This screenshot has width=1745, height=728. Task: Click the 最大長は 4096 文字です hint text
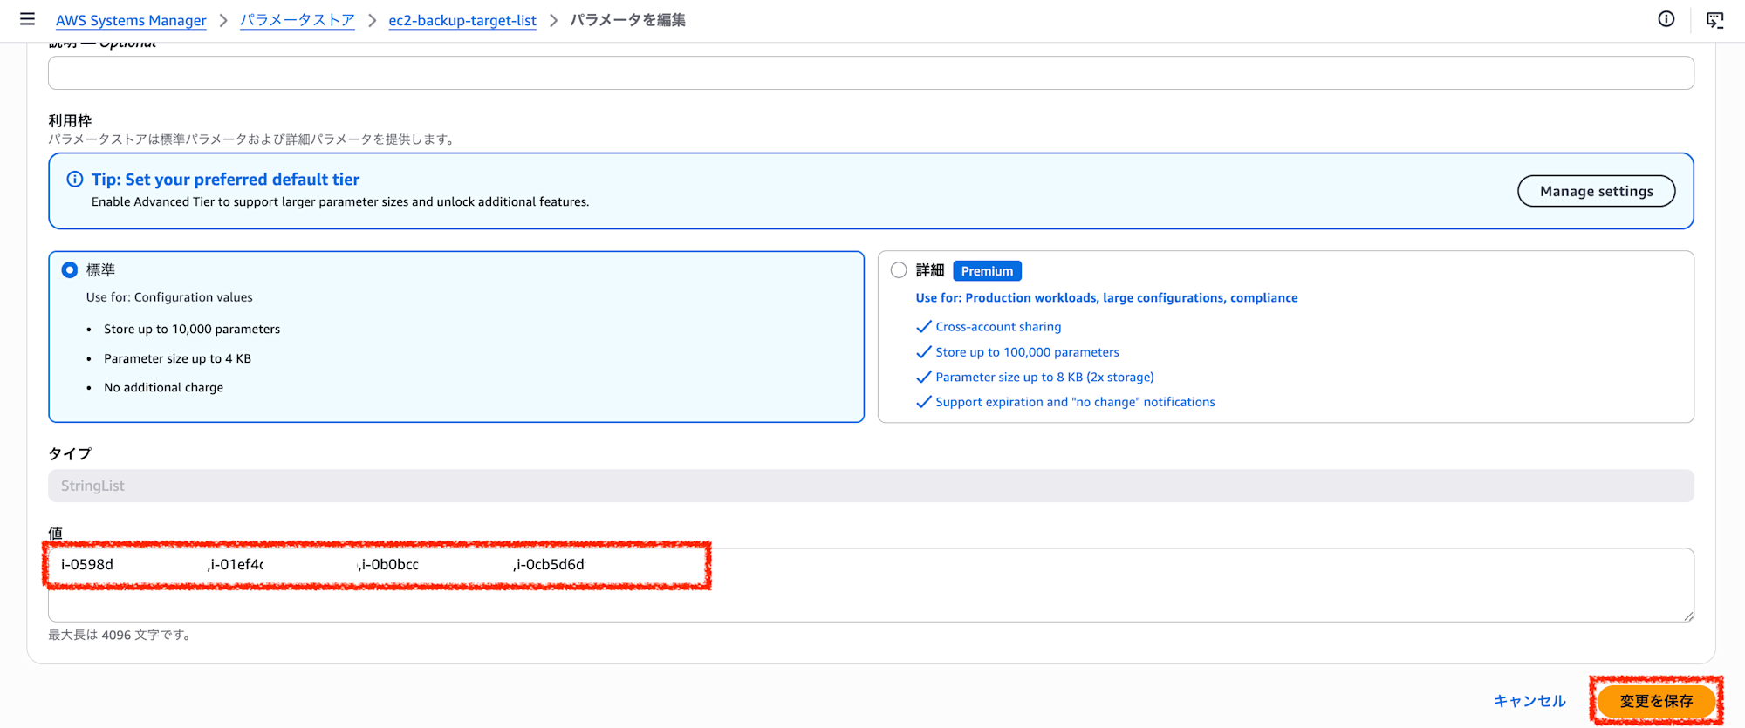point(120,635)
